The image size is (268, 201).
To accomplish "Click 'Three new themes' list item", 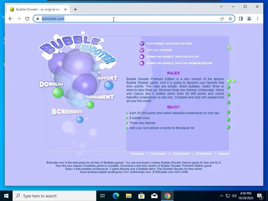I will point(142,123).
